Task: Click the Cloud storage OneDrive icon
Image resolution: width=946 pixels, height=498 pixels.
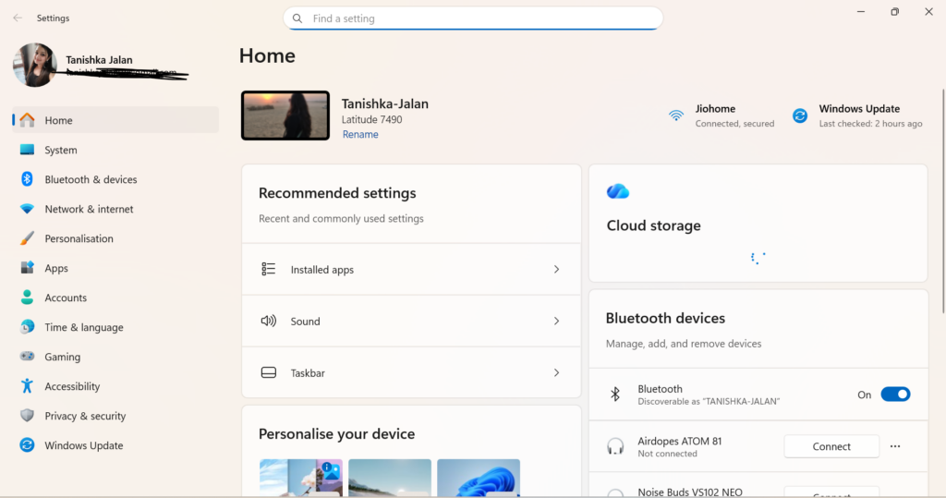Action: [x=618, y=191]
